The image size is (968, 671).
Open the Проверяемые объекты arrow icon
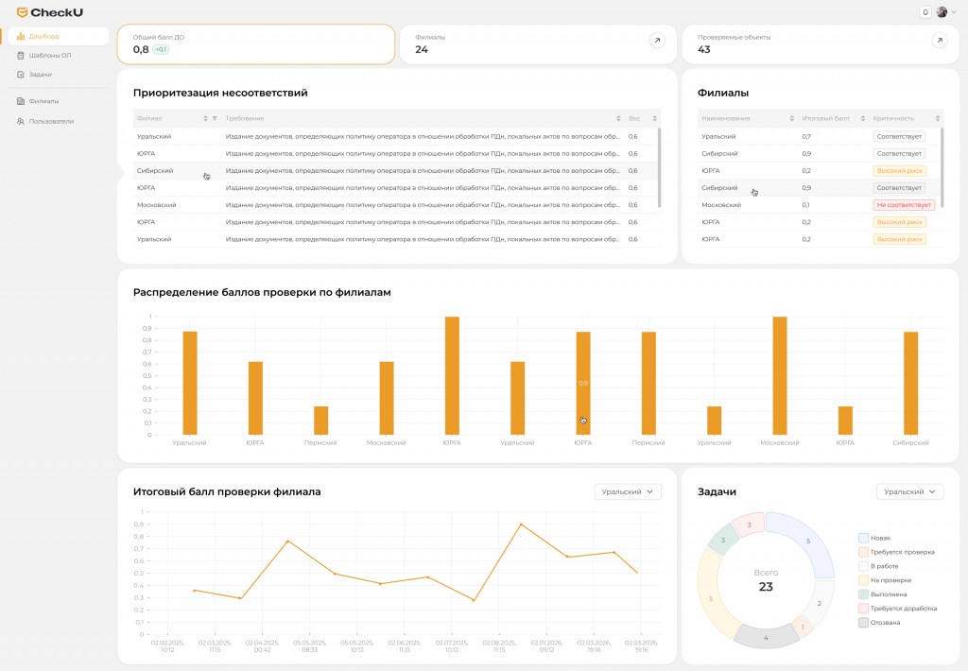click(939, 40)
